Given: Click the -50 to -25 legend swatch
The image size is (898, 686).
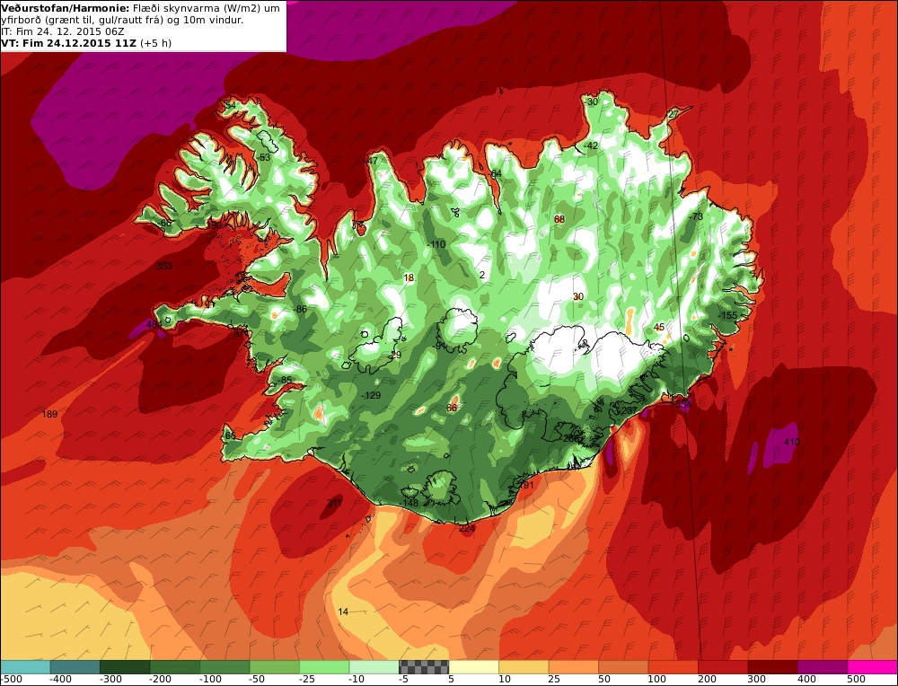Looking at the screenshot, I should pyautogui.click(x=274, y=667).
